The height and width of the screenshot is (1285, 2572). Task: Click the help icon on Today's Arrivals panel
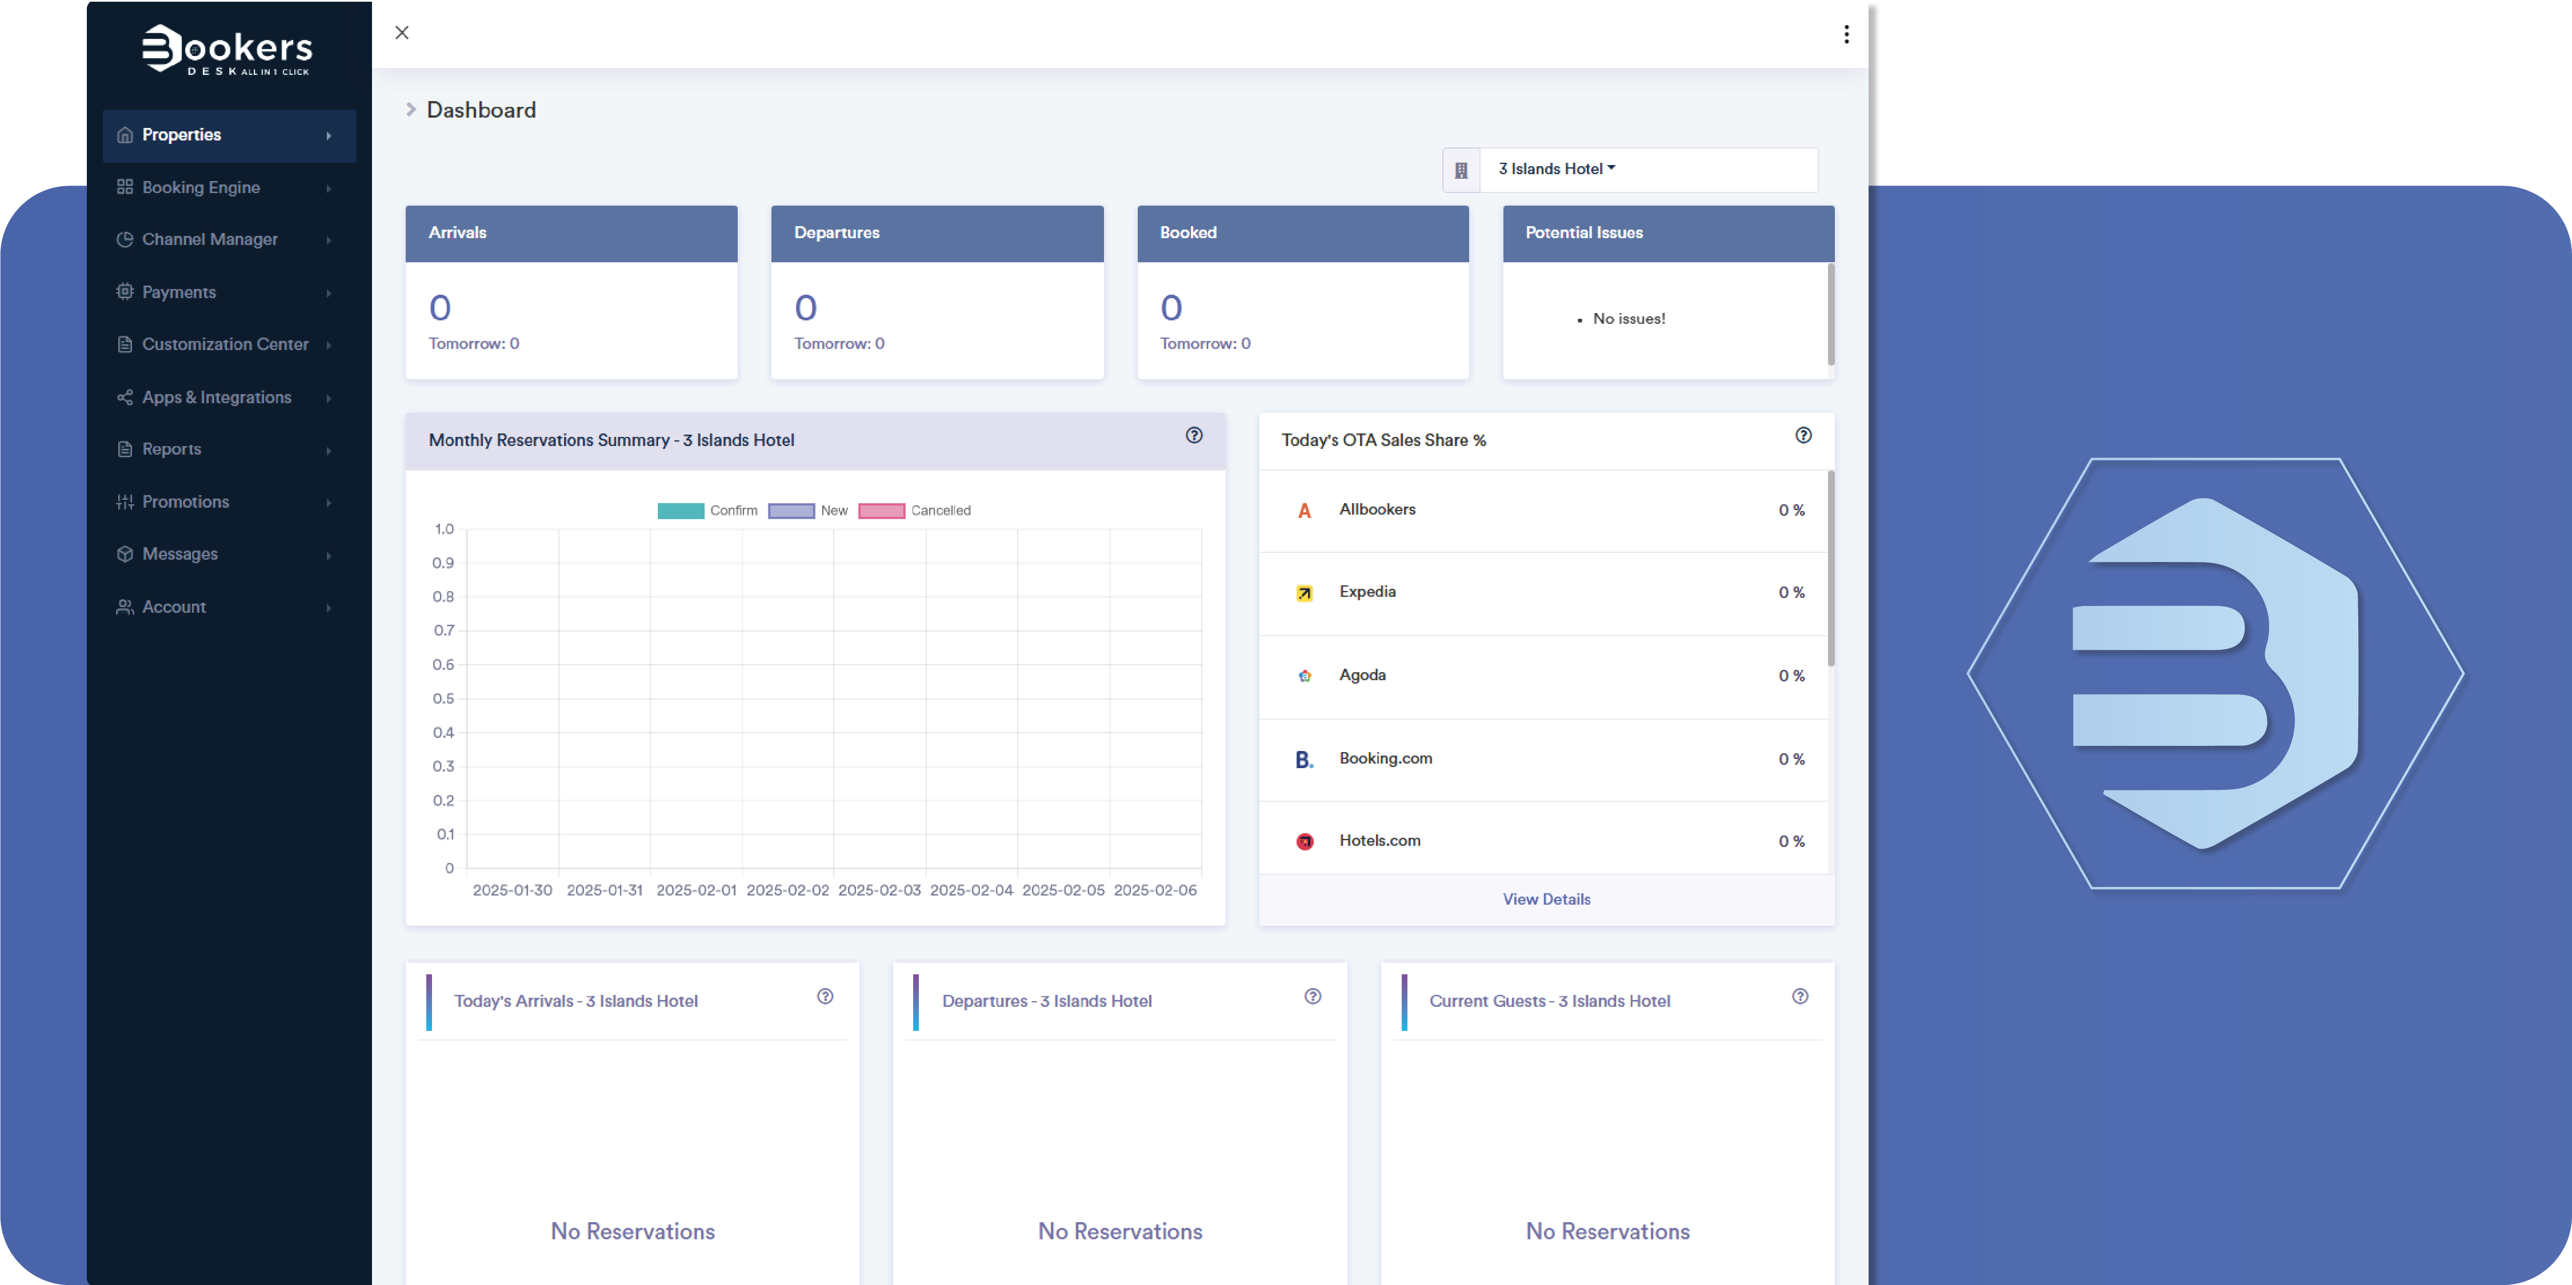pyautogui.click(x=825, y=995)
